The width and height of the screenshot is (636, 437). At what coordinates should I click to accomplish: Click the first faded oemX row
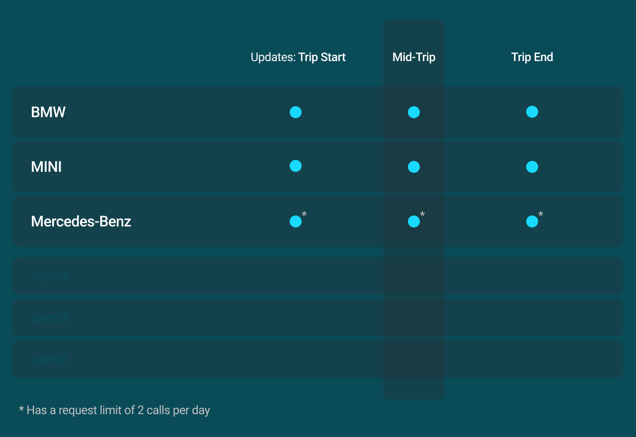coord(49,276)
